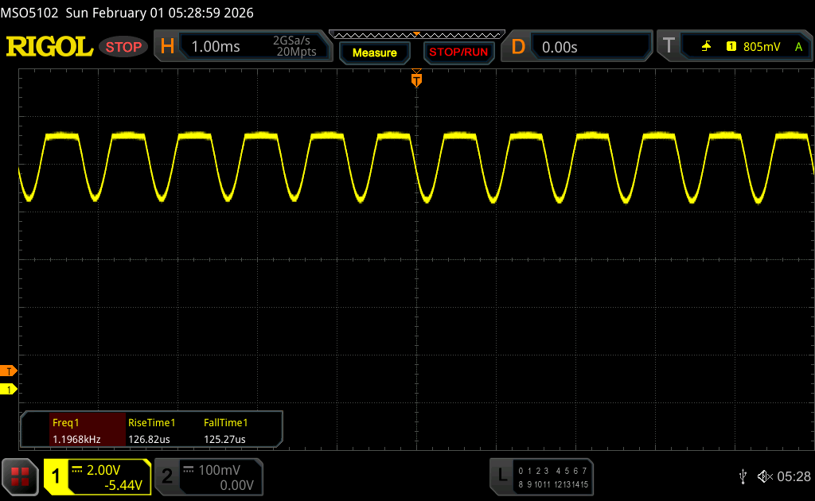
Task: Open the 805mV trigger level setting
Action: [761, 47]
